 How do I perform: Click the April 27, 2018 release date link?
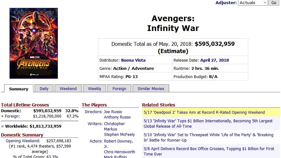point(215,60)
